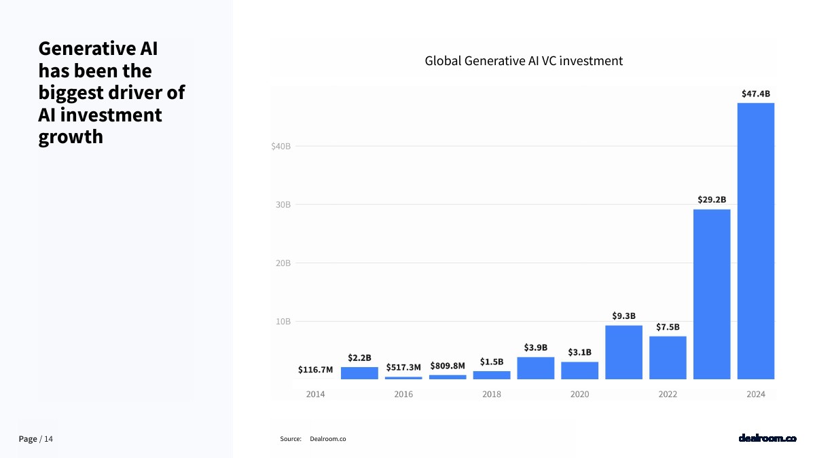Click the chart title Global Generative AI VC investment
The width and height of the screenshot is (815, 458).
pyautogui.click(x=523, y=61)
